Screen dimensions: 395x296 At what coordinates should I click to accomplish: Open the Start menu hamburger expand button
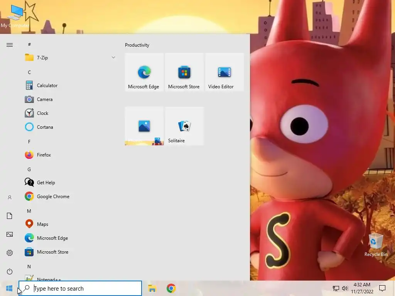[10, 45]
